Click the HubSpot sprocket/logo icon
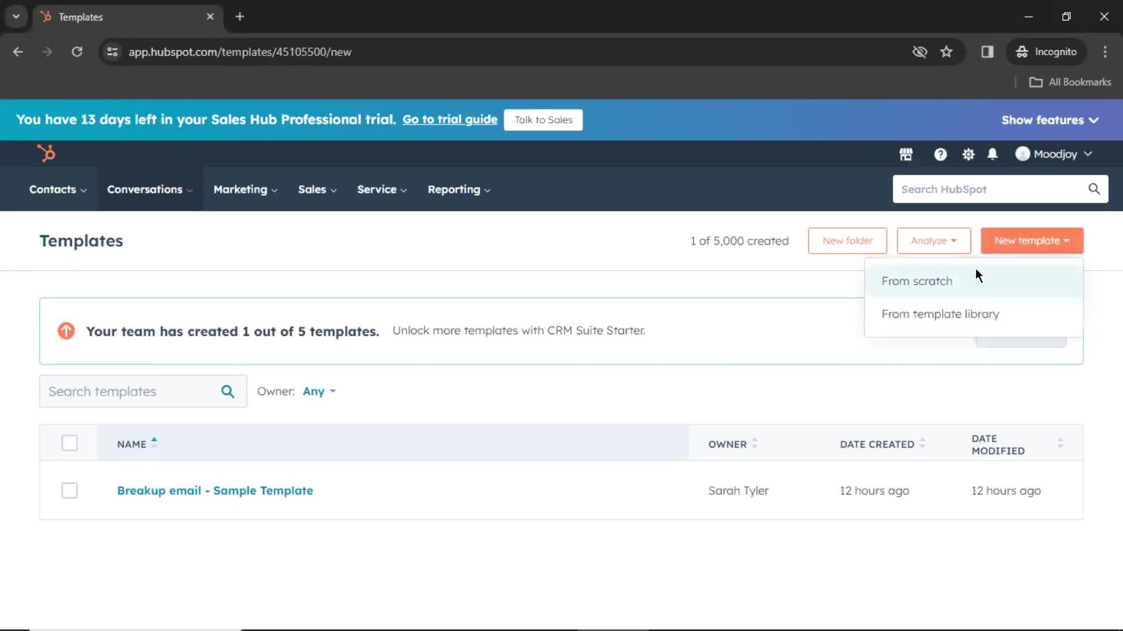Image resolution: width=1123 pixels, height=631 pixels. 46,153
